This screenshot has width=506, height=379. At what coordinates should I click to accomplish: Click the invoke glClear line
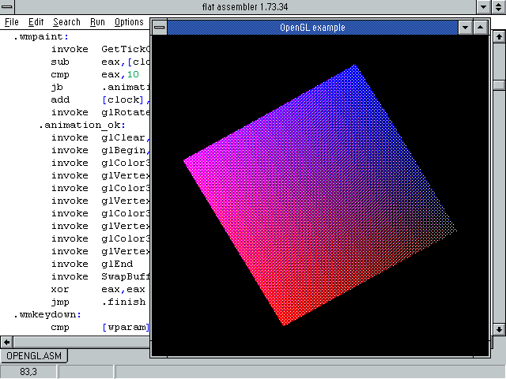(100, 137)
